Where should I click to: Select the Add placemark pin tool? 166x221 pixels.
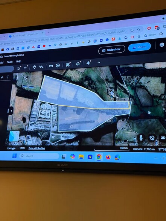pos(34,67)
